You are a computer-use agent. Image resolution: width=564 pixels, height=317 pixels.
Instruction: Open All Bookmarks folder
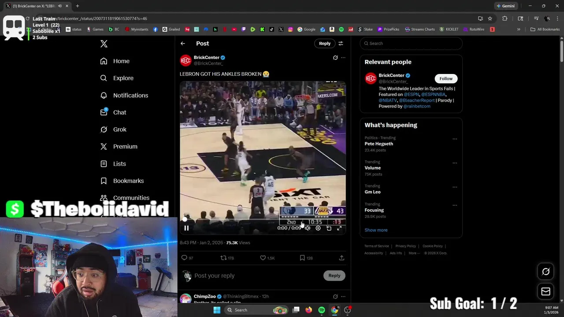(545, 29)
